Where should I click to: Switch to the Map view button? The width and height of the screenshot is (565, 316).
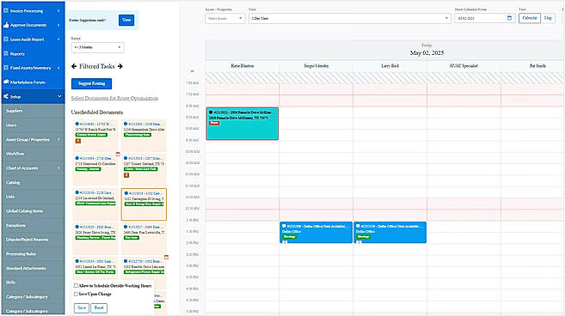(x=548, y=18)
